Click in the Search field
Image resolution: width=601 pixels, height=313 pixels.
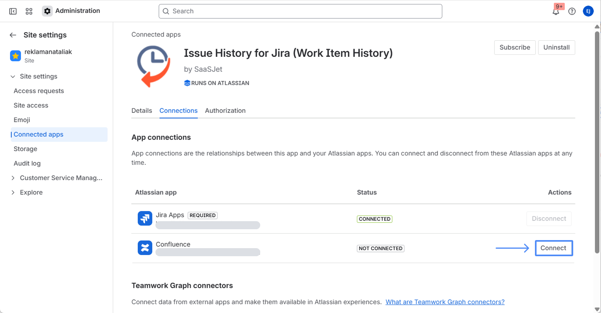(300, 11)
